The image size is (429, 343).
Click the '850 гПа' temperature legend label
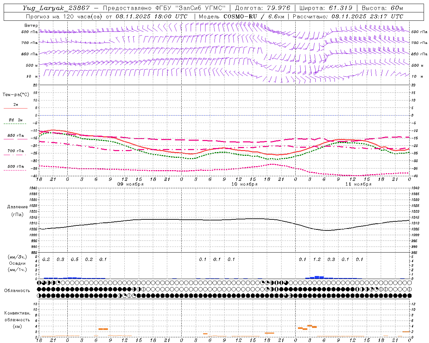tap(16, 136)
